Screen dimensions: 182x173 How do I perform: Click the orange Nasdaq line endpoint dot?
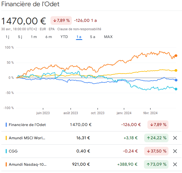pos(176,56)
